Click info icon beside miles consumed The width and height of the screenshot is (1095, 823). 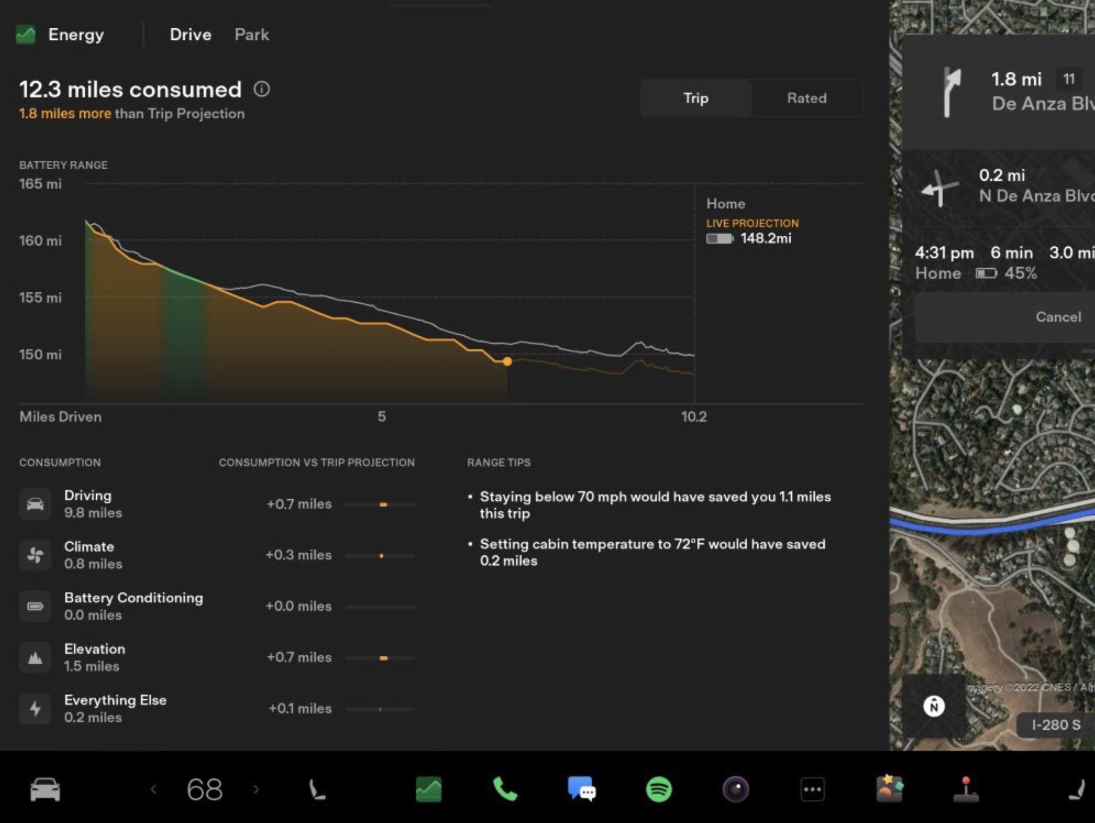[x=262, y=89]
